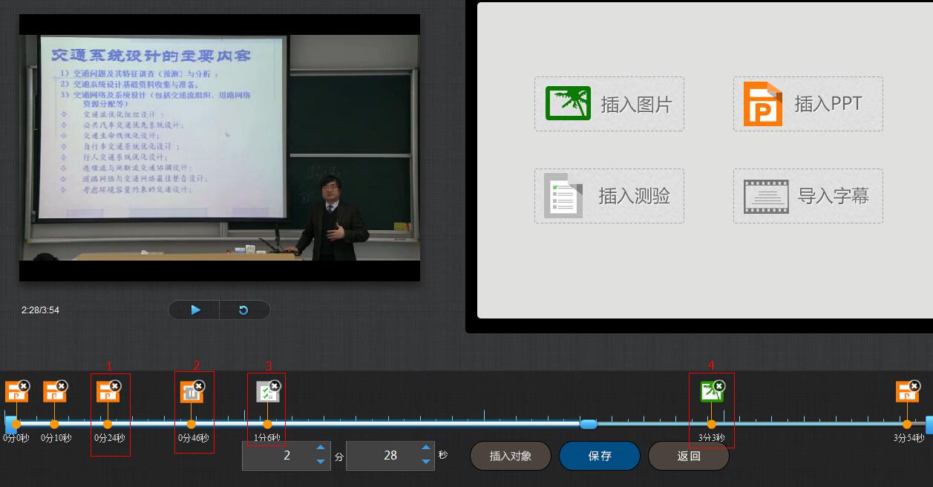Select the PPT marker at 0分0秒
933x487 pixels.
[15, 393]
